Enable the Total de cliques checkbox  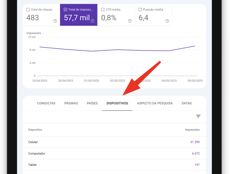[28, 9]
